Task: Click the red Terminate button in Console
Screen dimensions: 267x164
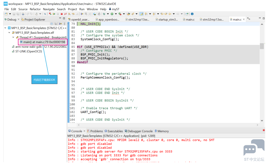Action: (x=264, y=130)
